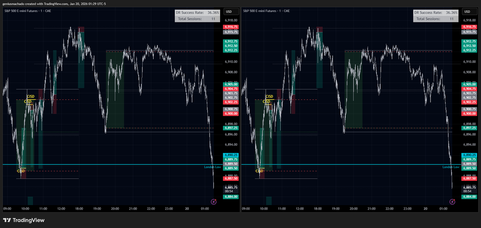Click the 20:00 time label on right chart
The width and height of the screenshot is (481, 228).
(354, 209)
